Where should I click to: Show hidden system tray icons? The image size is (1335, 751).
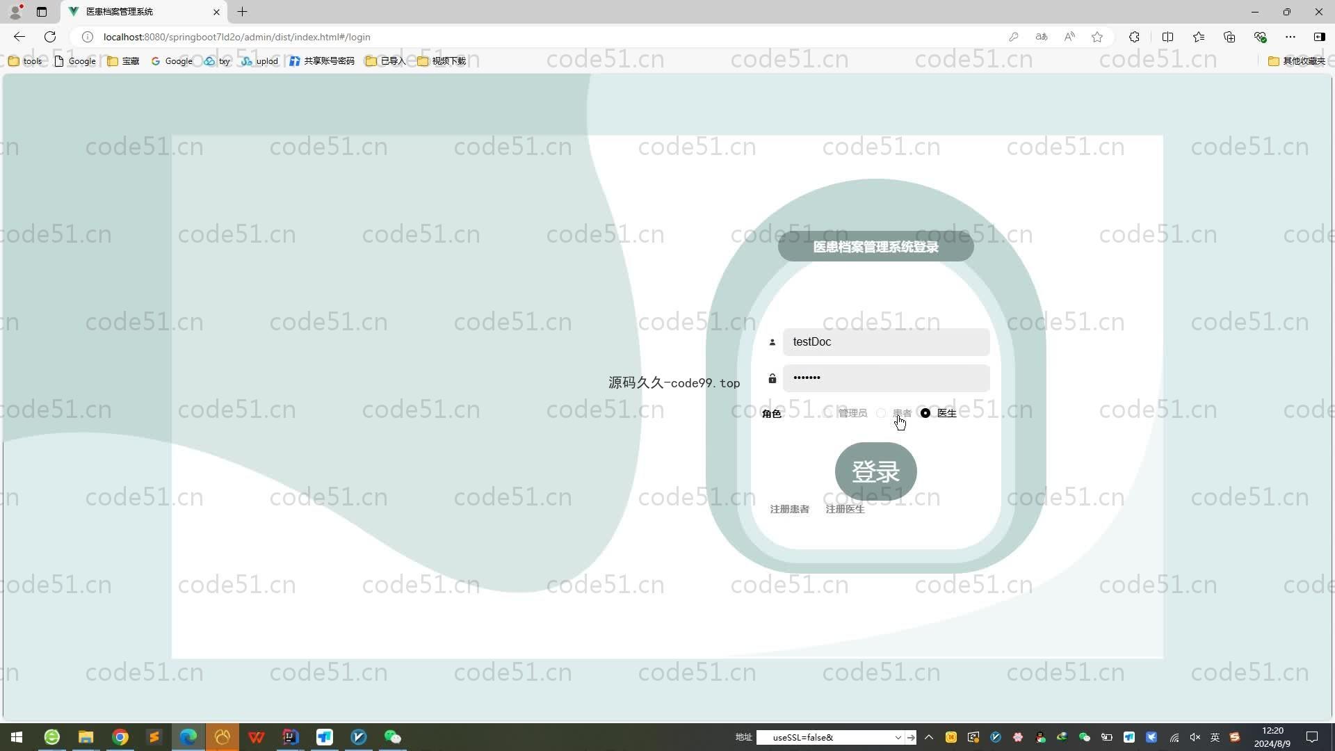[929, 737]
